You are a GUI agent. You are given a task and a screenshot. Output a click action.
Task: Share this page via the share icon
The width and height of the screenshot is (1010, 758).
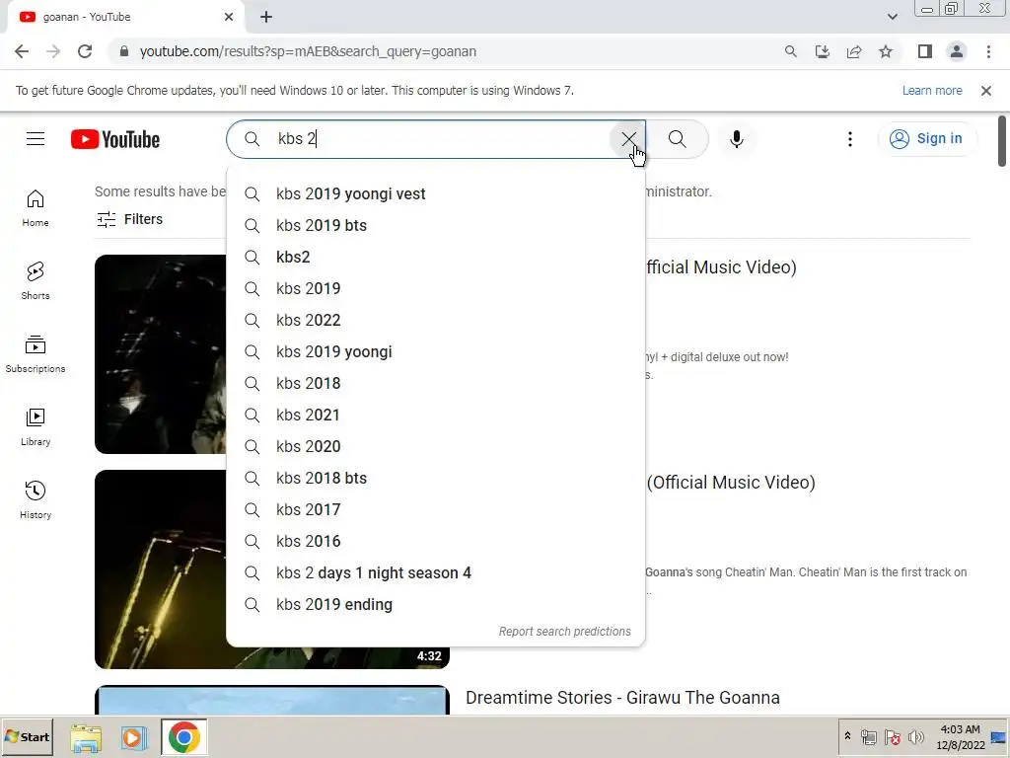tap(854, 51)
